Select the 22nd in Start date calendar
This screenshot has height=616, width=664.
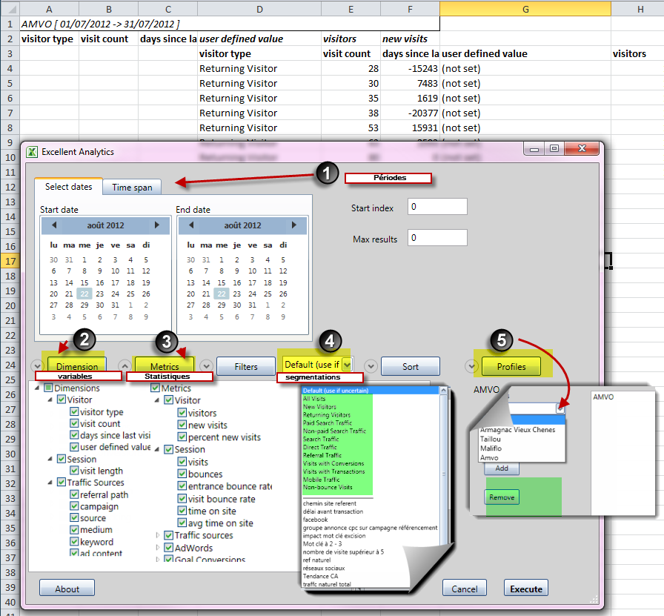point(84,294)
